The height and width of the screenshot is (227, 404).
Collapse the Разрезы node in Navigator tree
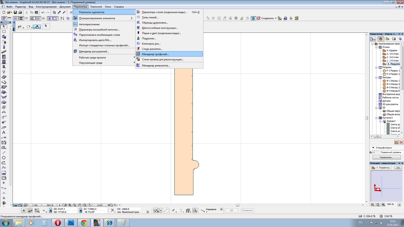coord(376,67)
